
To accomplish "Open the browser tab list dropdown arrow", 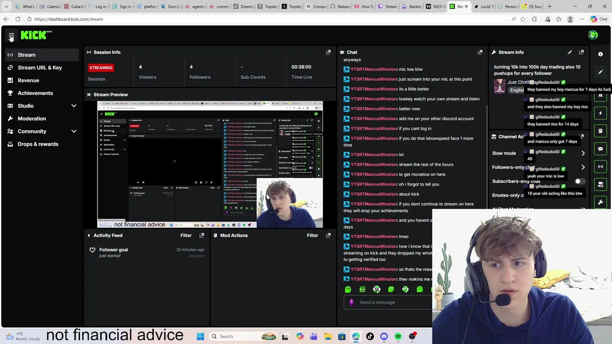I will tap(6, 7).
